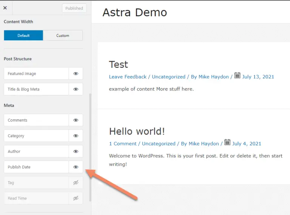This screenshot has height=215, width=290.
Task: Toggle Featured Image visibility eye
Action: click(76, 73)
